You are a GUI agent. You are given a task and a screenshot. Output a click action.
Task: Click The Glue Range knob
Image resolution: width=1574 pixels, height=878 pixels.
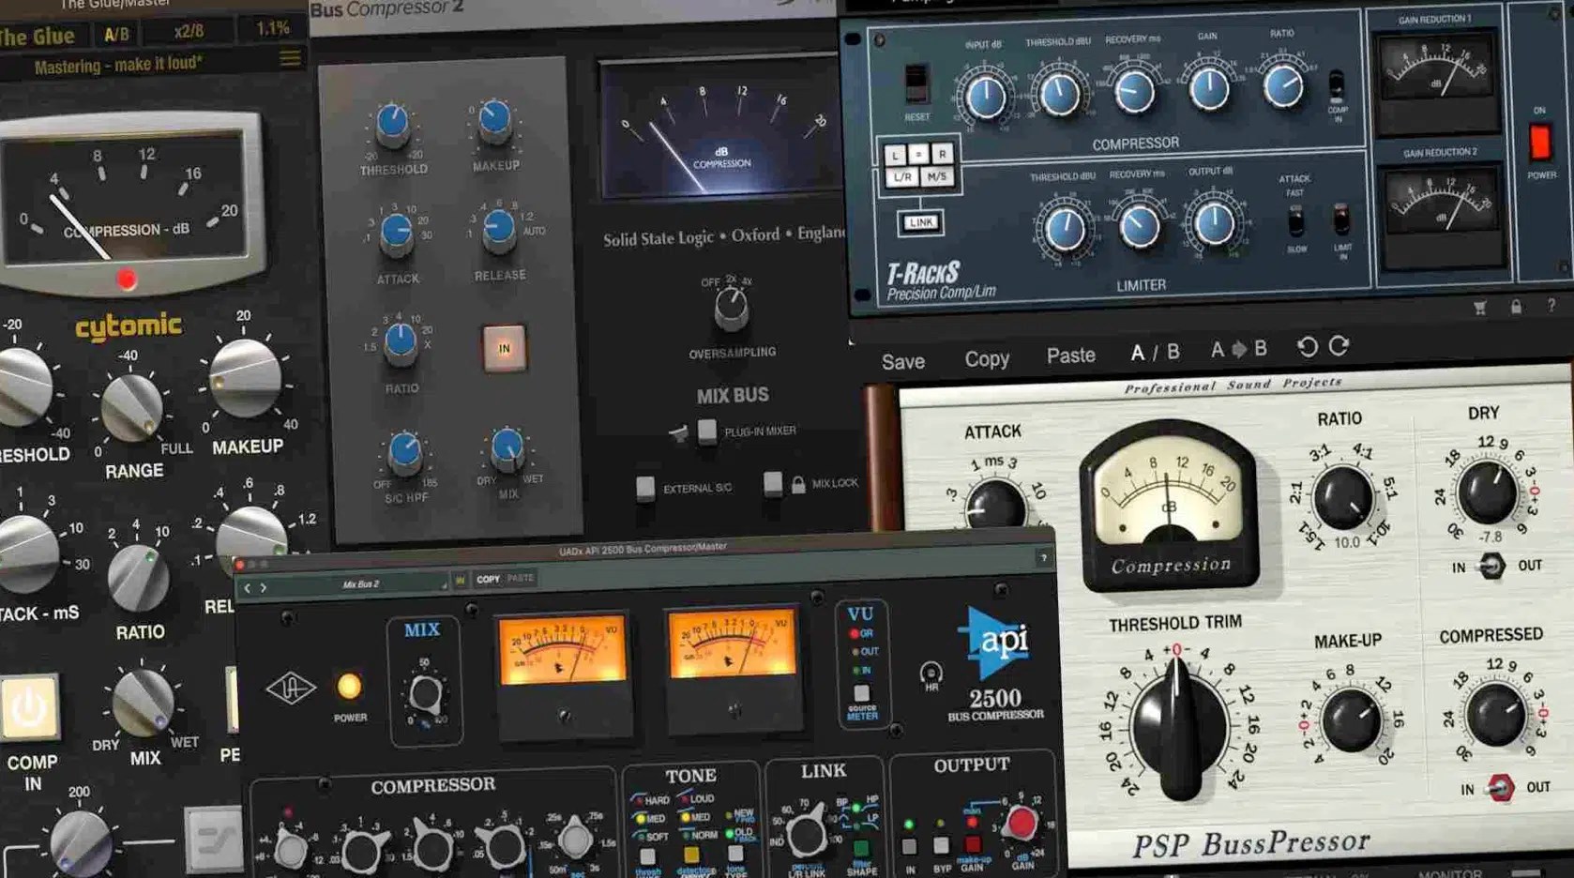point(131,408)
